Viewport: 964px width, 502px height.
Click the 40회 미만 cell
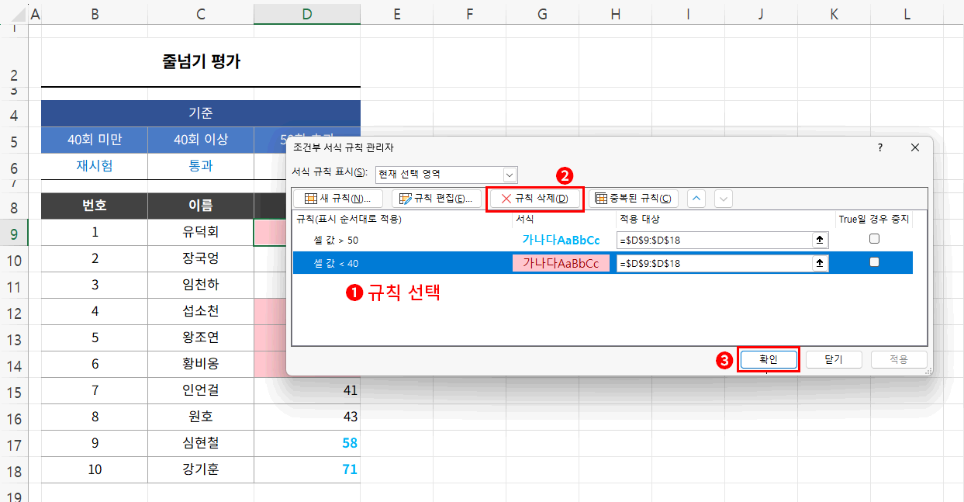(x=95, y=140)
